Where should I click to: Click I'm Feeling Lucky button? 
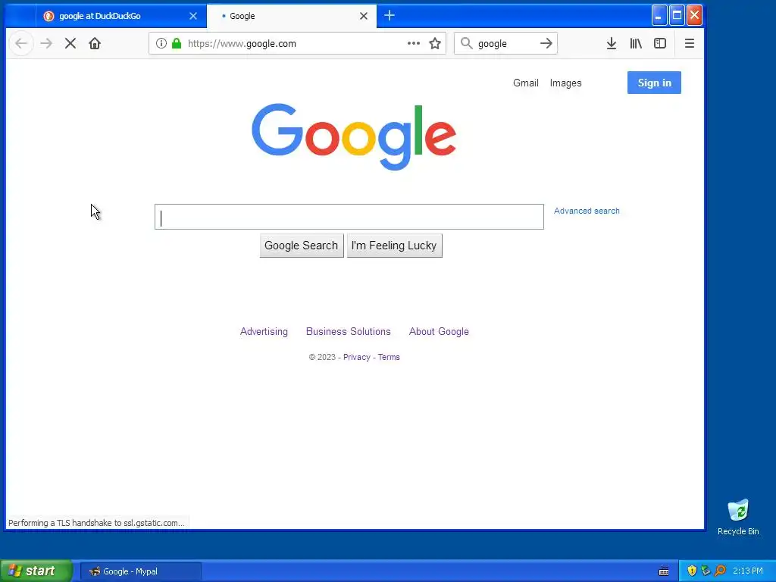(x=394, y=246)
